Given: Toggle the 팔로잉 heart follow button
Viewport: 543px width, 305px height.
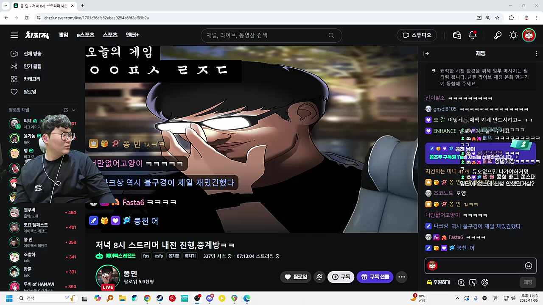Looking at the screenshot, I should (296, 277).
